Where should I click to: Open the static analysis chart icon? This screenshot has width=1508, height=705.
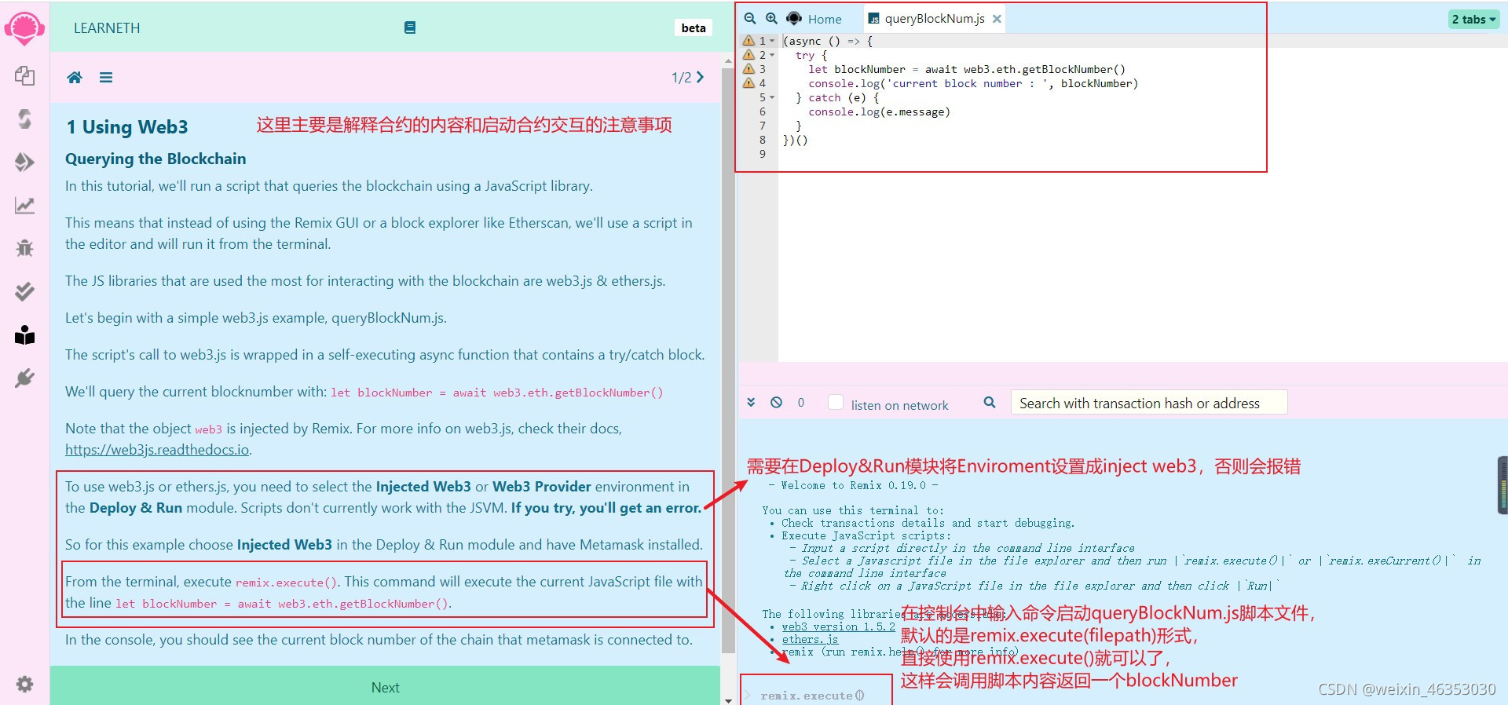click(x=24, y=206)
